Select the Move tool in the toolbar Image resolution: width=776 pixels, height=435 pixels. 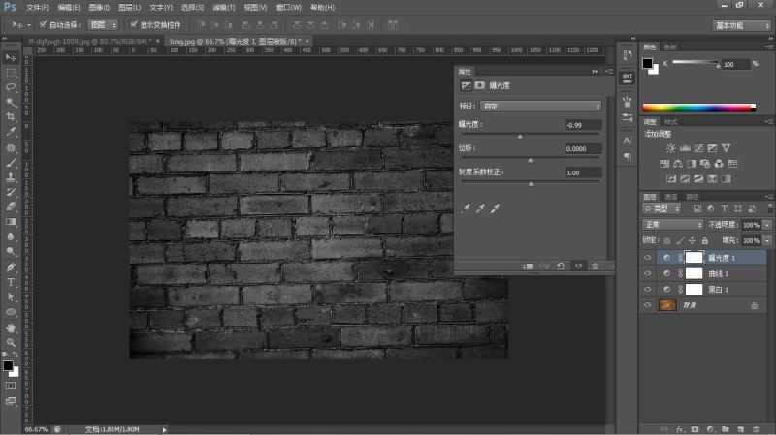[x=11, y=58]
